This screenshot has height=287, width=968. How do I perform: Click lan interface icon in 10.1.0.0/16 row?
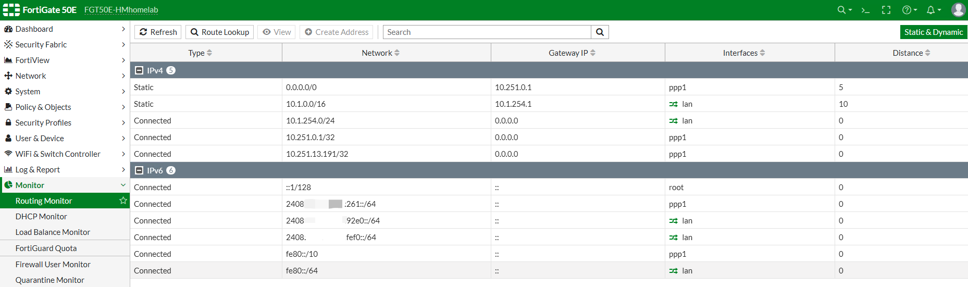click(674, 104)
